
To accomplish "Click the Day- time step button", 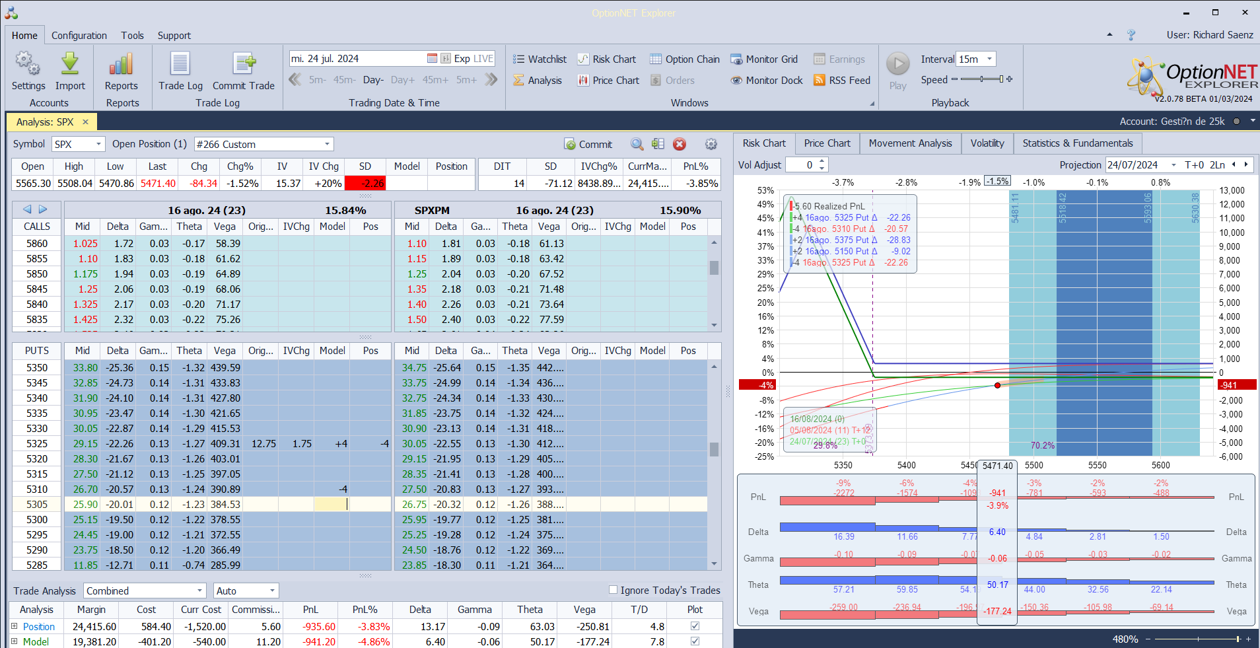I will 373,80.
